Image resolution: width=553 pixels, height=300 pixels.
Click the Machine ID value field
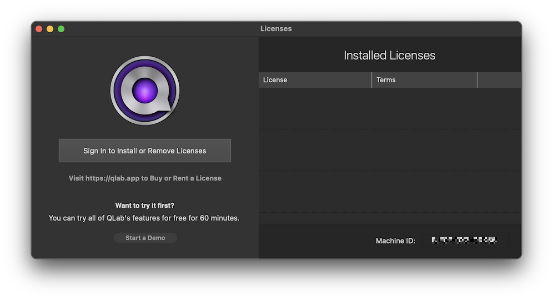[x=465, y=241]
